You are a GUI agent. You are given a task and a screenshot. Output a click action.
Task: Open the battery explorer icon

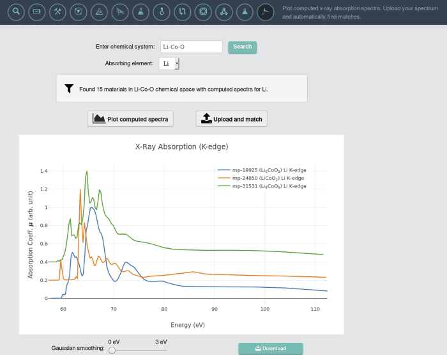pyautogui.click(x=37, y=12)
